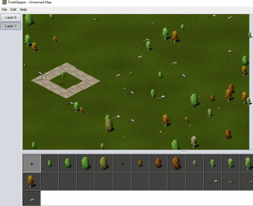Pick the long bone debris palette tile
Viewport: 253px width, 206px height.
coord(213,182)
